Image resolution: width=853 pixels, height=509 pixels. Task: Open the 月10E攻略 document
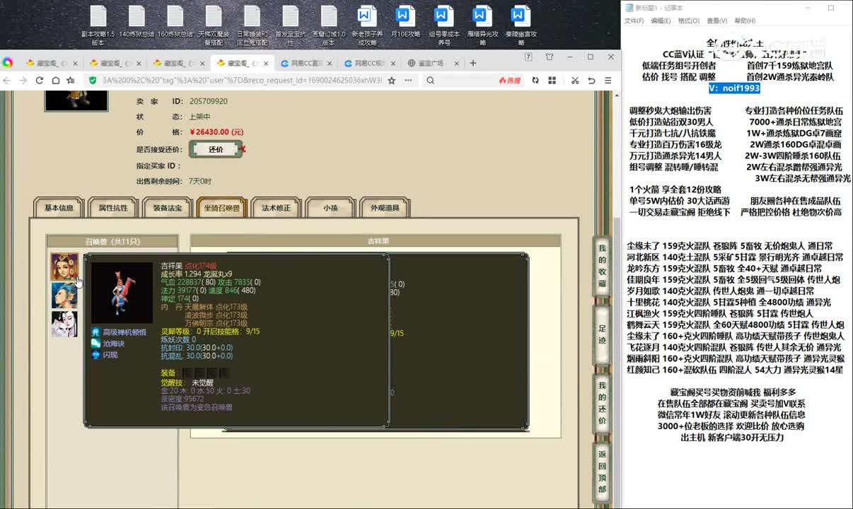pyautogui.click(x=405, y=22)
